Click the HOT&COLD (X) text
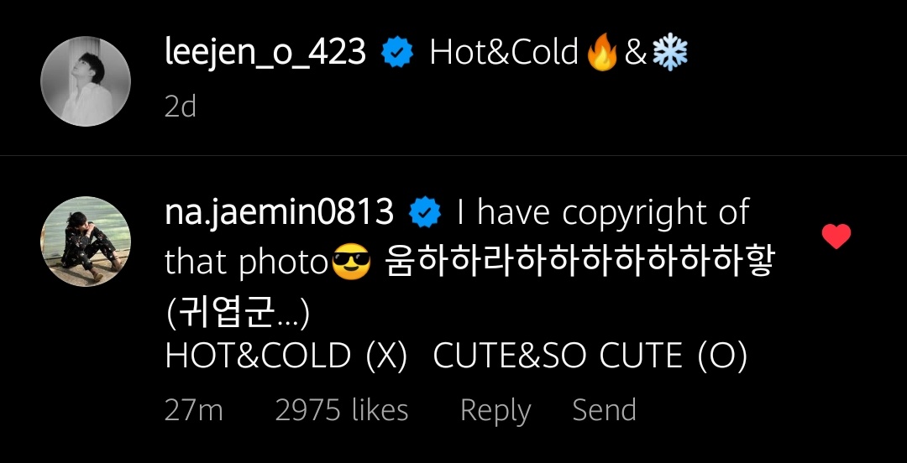 click(286, 355)
